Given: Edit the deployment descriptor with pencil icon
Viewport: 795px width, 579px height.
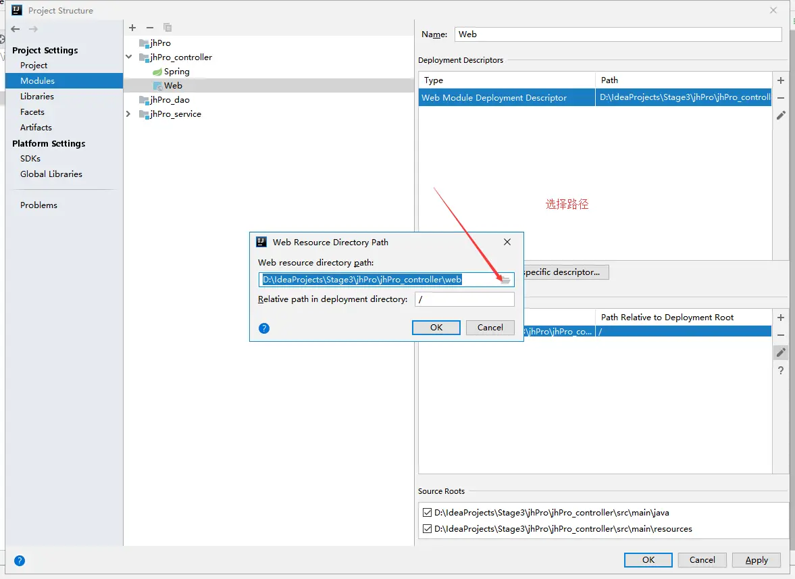Looking at the screenshot, I should click(781, 116).
